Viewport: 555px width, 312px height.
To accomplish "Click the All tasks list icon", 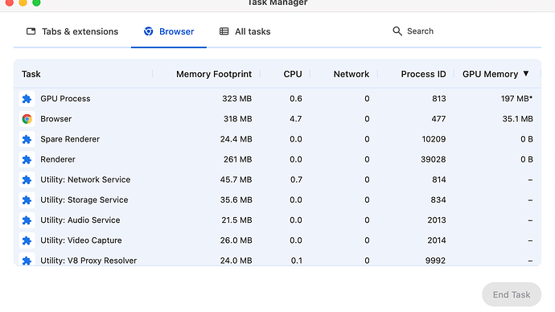I will (x=224, y=31).
